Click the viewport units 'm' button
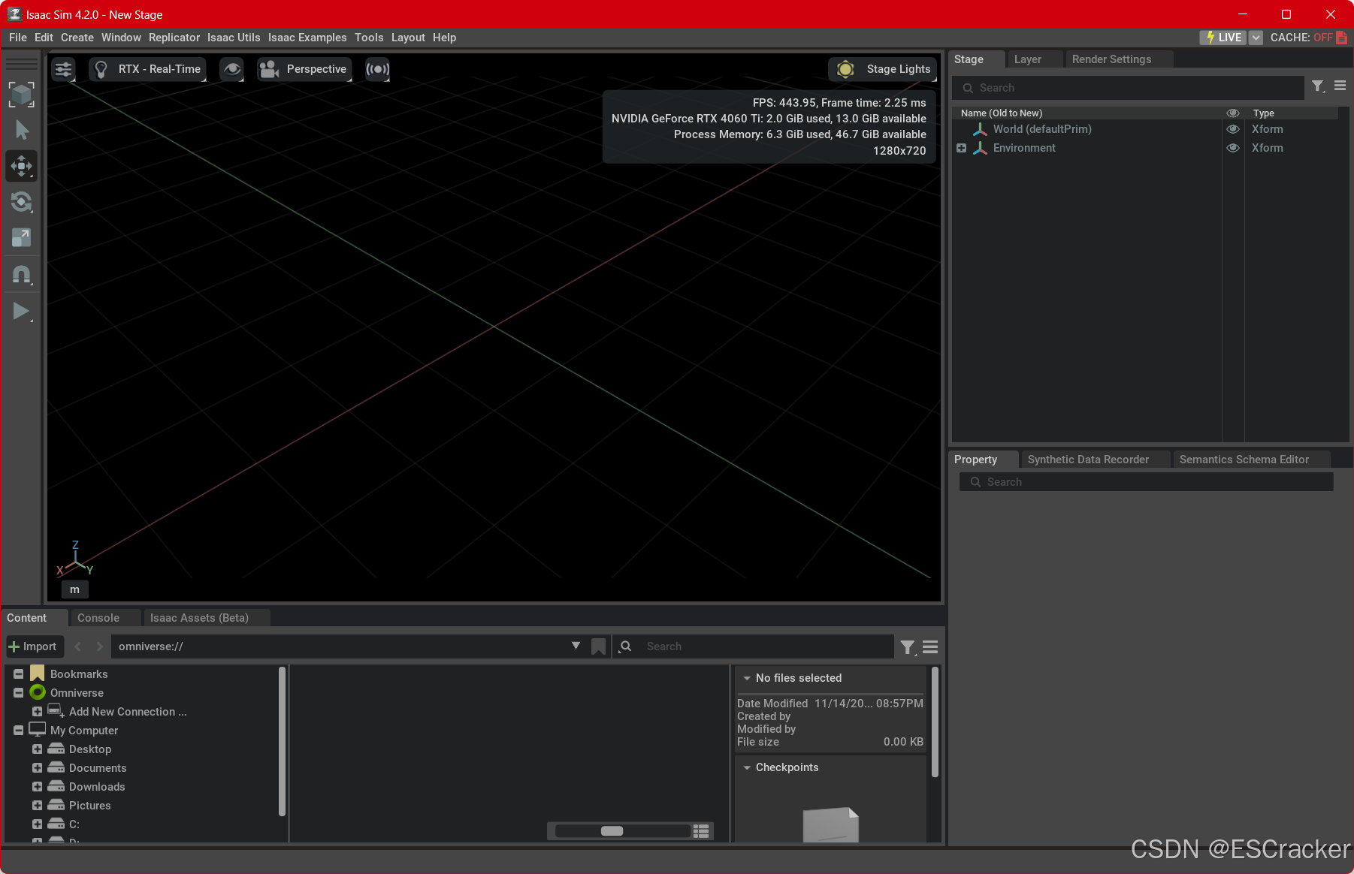The height and width of the screenshot is (874, 1354). tap(74, 589)
